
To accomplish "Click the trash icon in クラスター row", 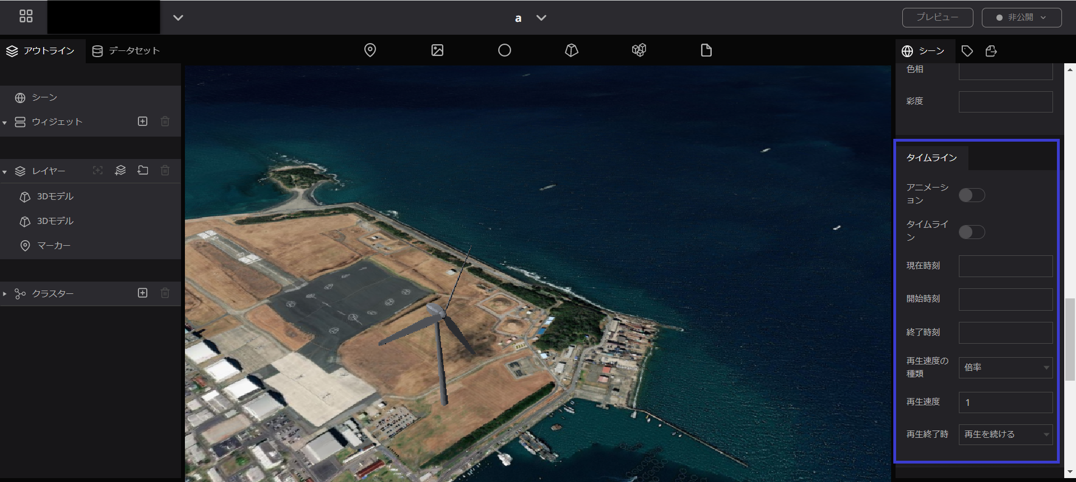I will (x=165, y=293).
